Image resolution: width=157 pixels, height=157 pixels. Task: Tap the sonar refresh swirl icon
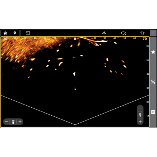pos(153,82)
